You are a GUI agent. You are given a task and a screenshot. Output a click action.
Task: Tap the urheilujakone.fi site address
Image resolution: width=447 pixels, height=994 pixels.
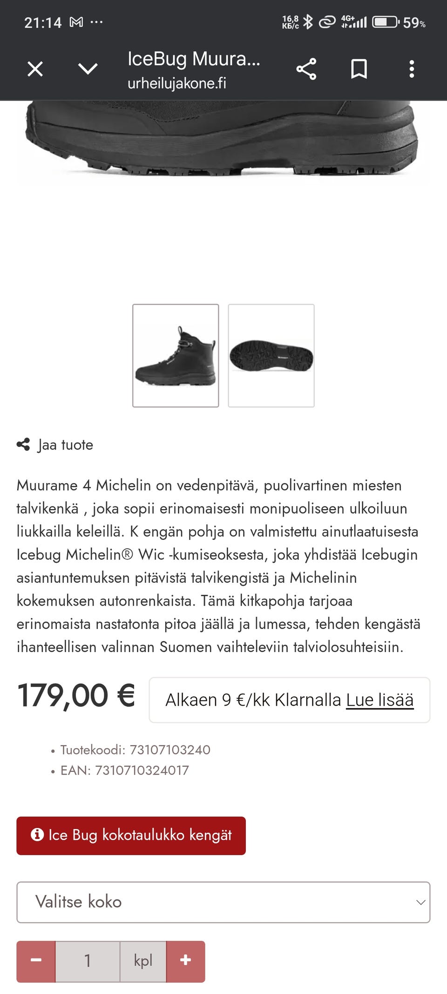(x=177, y=83)
